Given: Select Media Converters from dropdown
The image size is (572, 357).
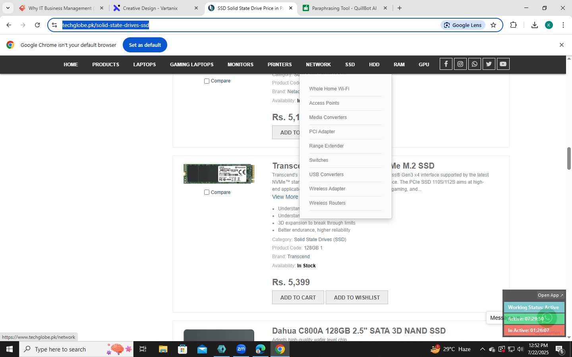Looking at the screenshot, I should (328, 117).
